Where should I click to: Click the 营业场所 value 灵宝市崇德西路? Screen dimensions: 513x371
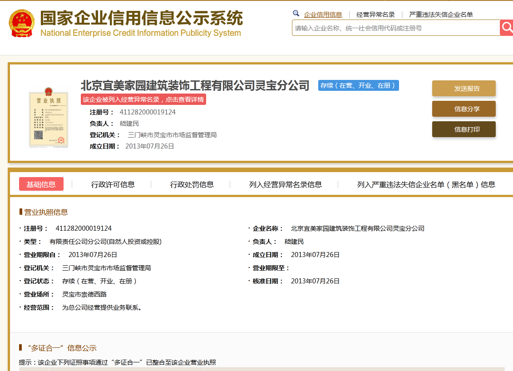[84, 294]
